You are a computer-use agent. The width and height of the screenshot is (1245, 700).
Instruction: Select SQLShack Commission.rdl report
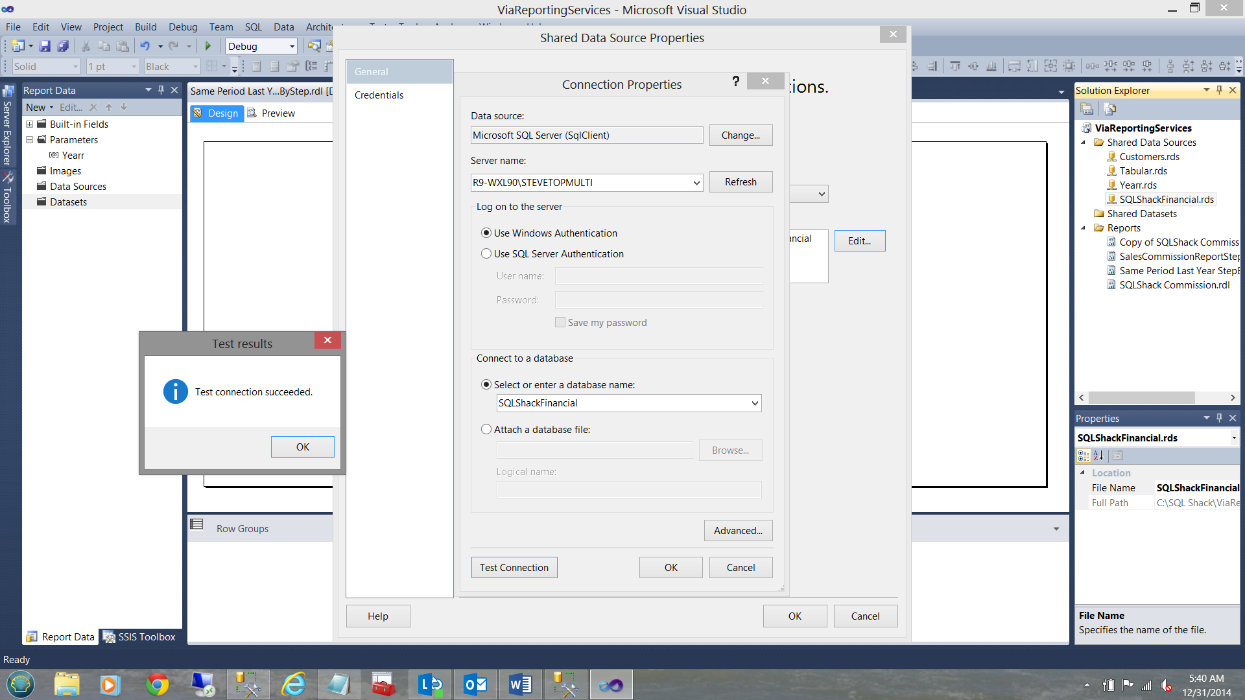tap(1174, 285)
